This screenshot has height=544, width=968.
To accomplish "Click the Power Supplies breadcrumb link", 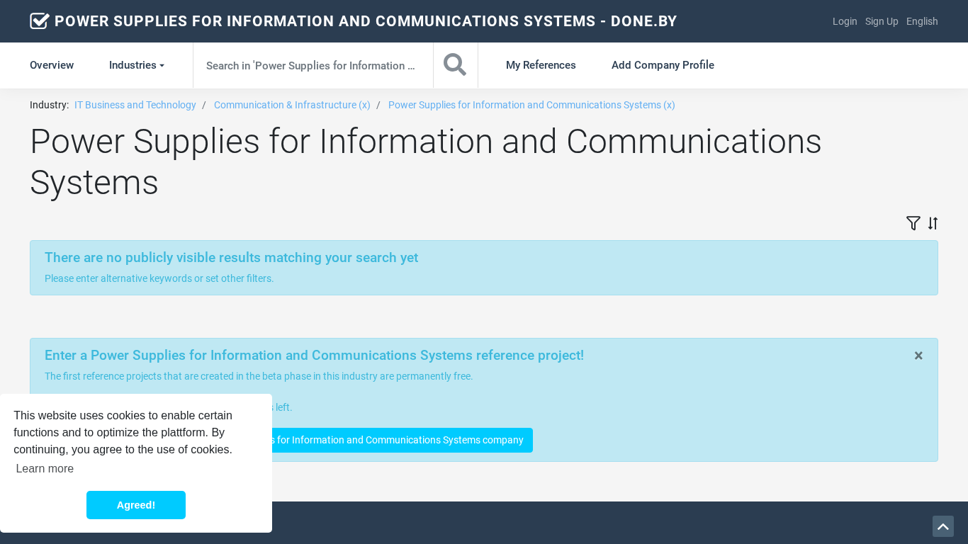I will (x=531, y=105).
